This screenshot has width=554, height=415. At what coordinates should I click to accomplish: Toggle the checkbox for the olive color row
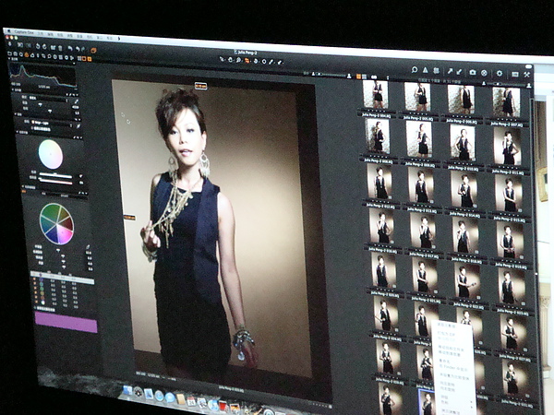(x=36, y=292)
